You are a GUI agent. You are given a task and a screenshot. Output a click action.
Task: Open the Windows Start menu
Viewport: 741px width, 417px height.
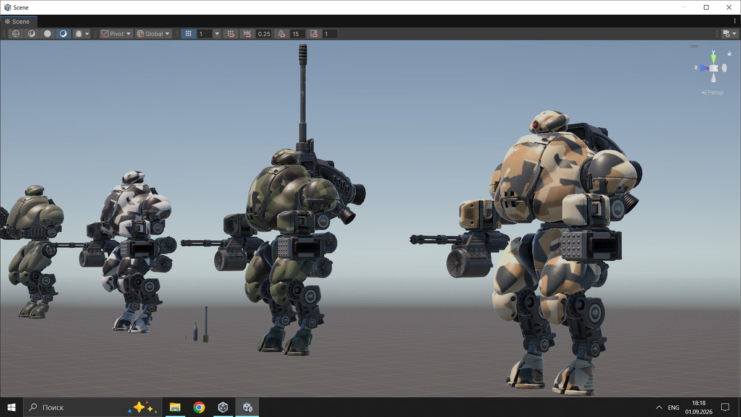11,407
